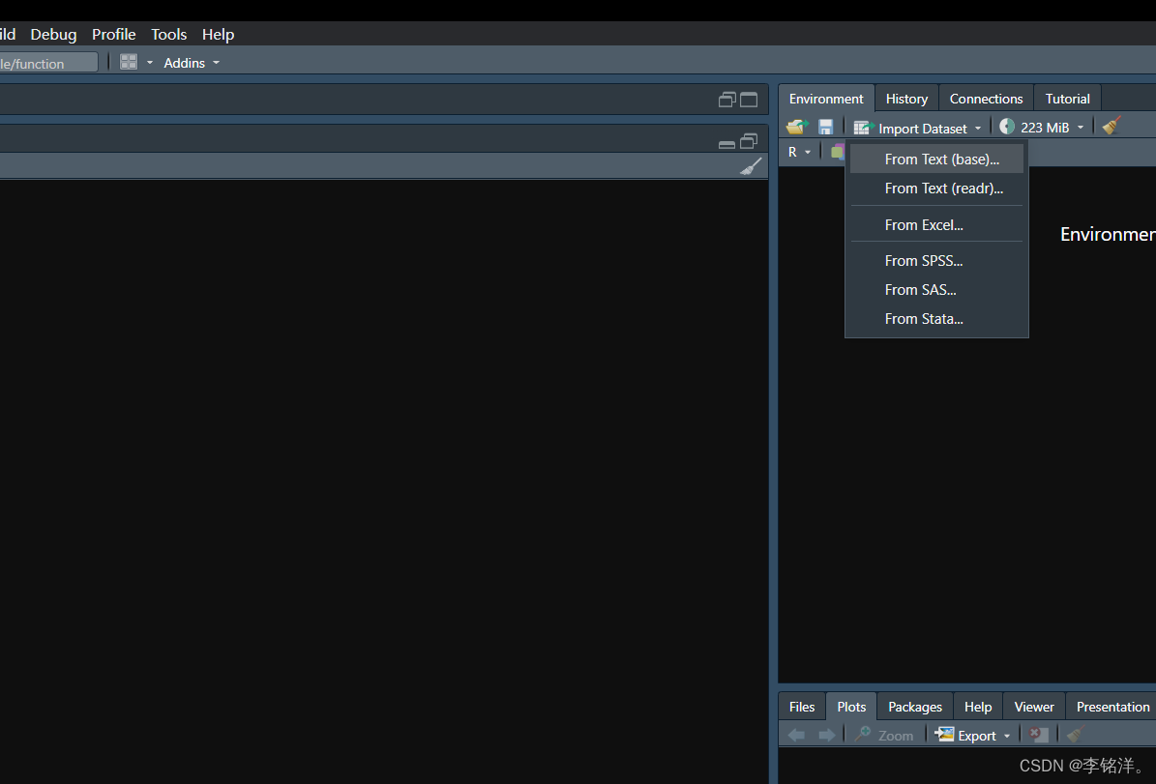Click the save workspace floppy icon

[x=826, y=127]
